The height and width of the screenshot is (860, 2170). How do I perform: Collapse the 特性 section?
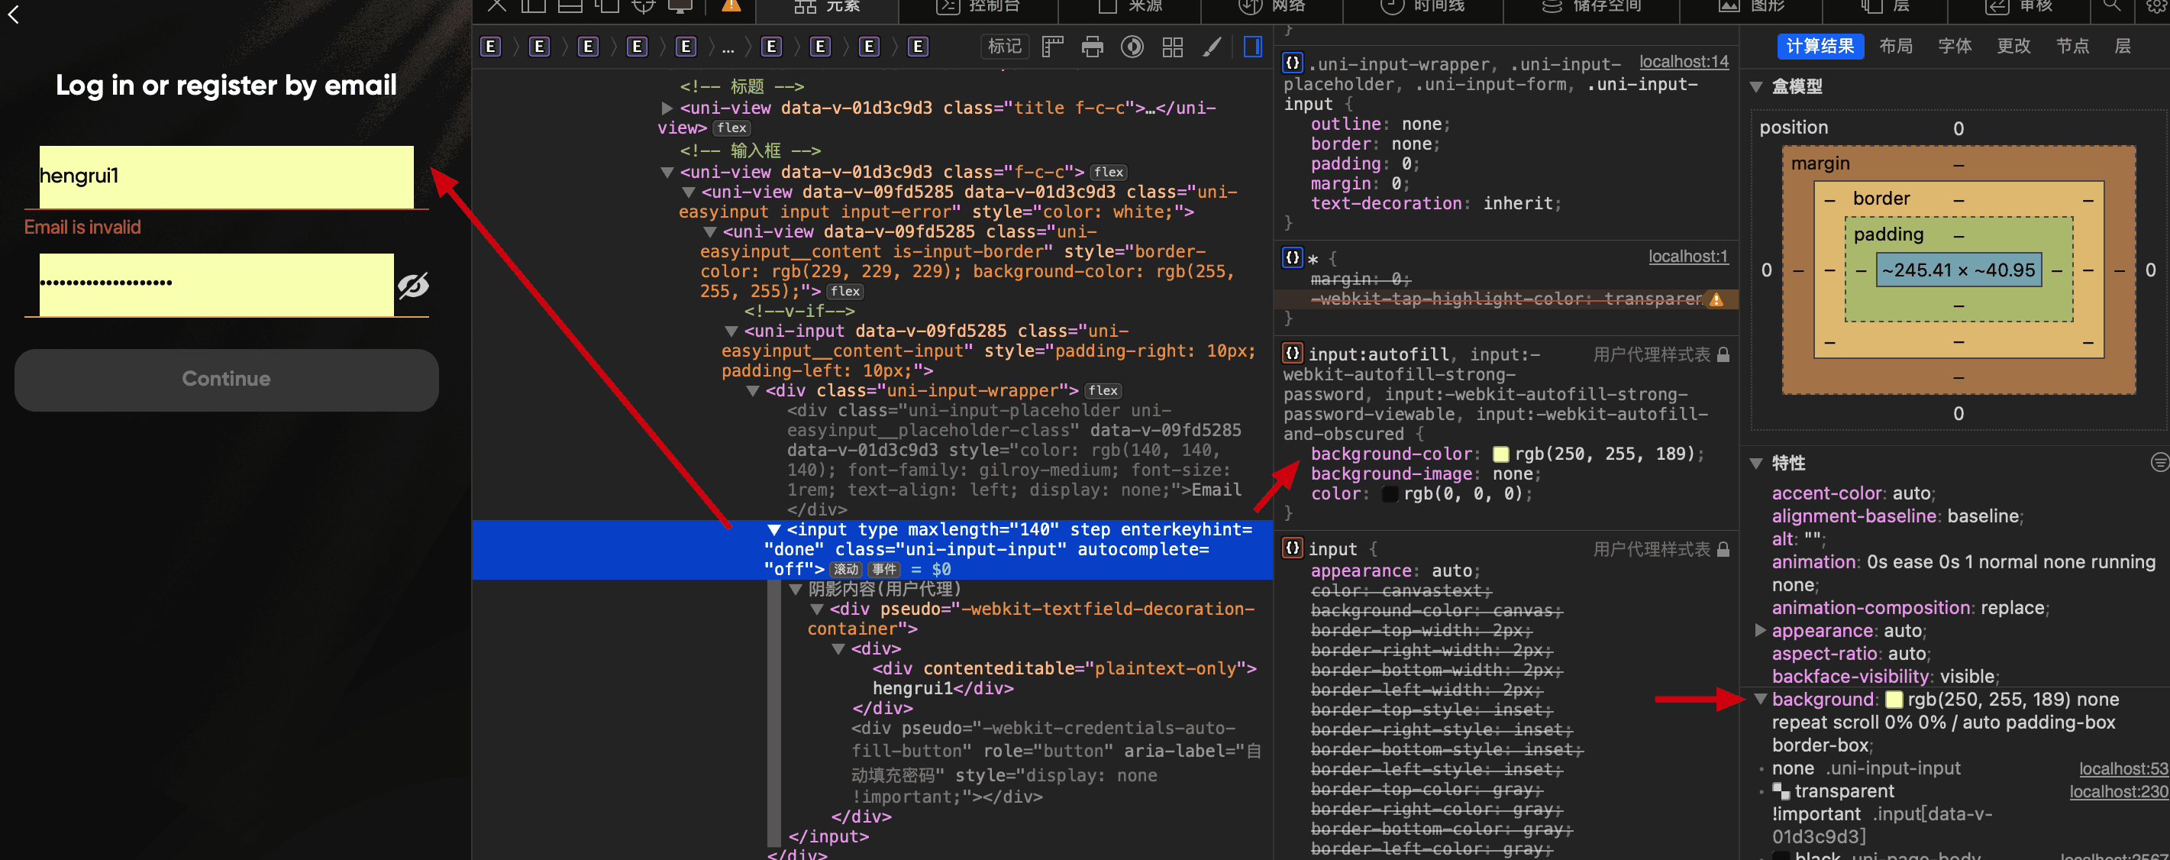click(x=1756, y=464)
